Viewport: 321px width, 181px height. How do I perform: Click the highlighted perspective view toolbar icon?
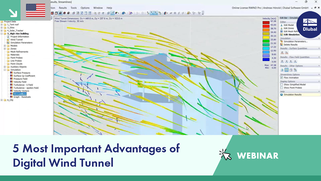tap(113, 13)
